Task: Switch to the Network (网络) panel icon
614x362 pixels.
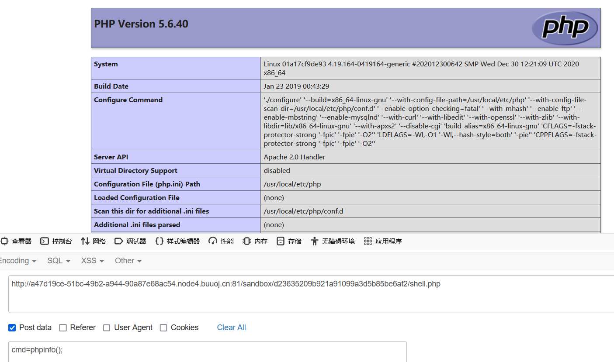Action: click(x=85, y=241)
